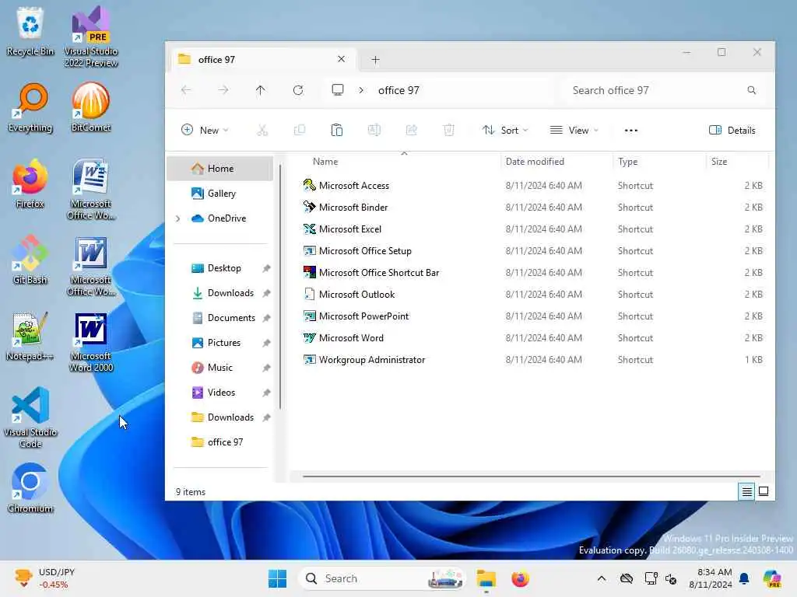This screenshot has width=797, height=597.
Task: Open the Windows Start button
Action: pos(278,578)
